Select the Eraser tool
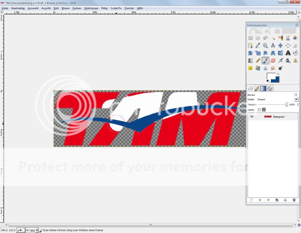This screenshot has width=301, height=233. pyautogui.click(x=273, y=60)
